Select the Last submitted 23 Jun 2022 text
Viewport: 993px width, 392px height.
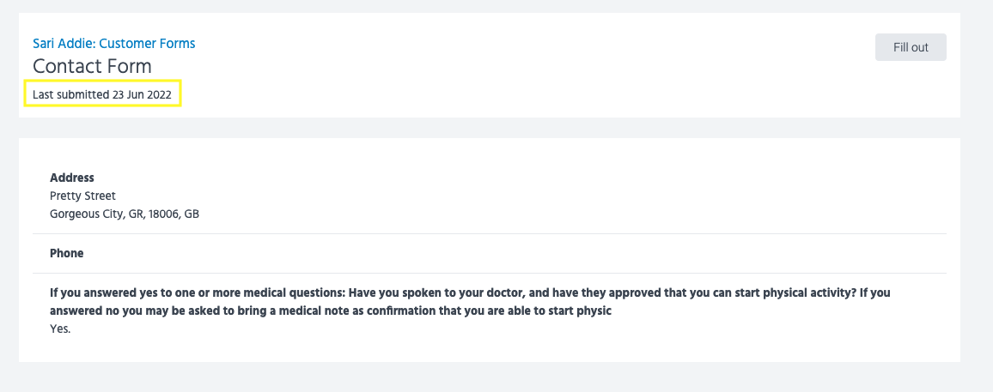click(101, 94)
